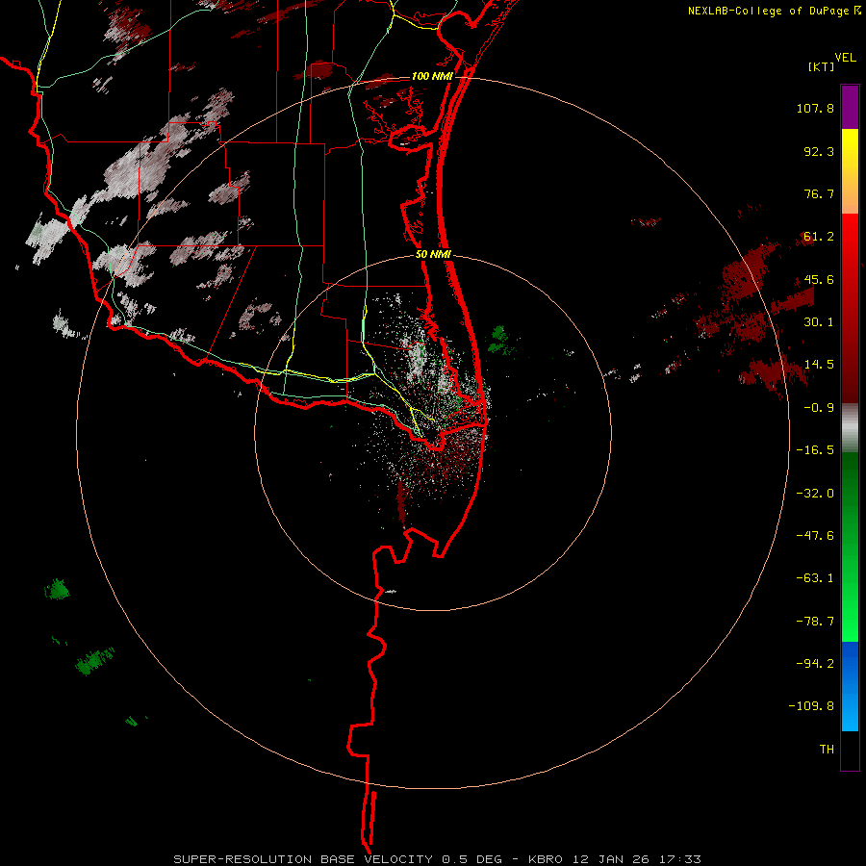866x866 pixels.
Task: Select the 45.6 velocity scale value
Action: (x=819, y=279)
